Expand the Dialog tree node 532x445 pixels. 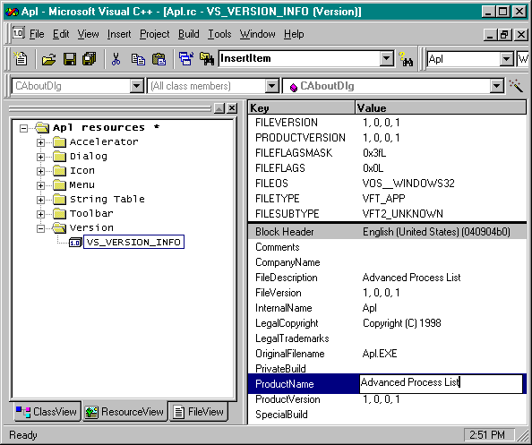(x=40, y=157)
